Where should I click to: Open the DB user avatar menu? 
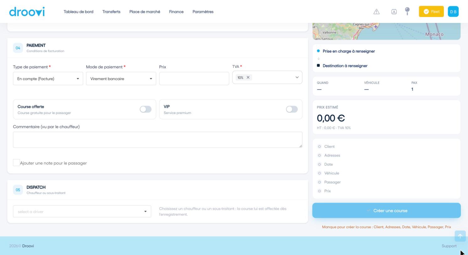(453, 12)
